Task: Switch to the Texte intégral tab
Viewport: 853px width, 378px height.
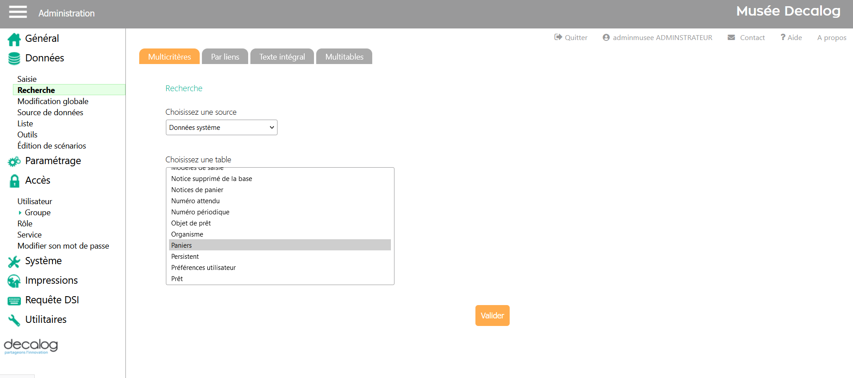Action: [x=282, y=57]
